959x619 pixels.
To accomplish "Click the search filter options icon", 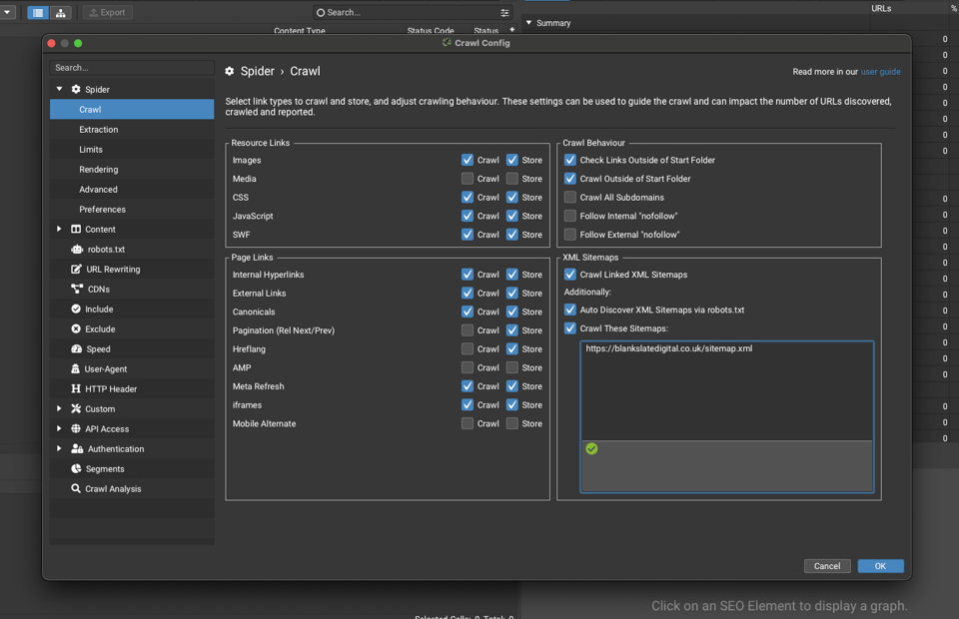I will 504,12.
